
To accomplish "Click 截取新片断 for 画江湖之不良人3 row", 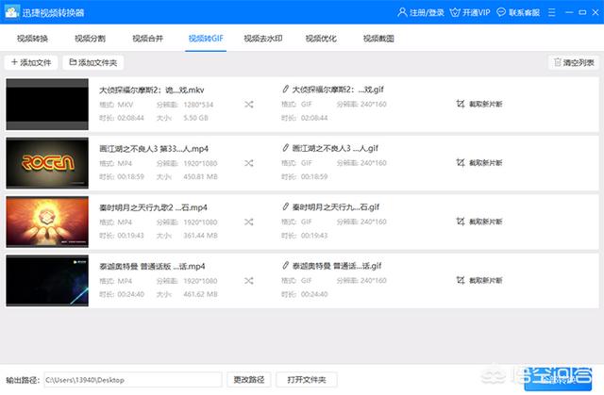I will pyautogui.click(x=479, y=163).
